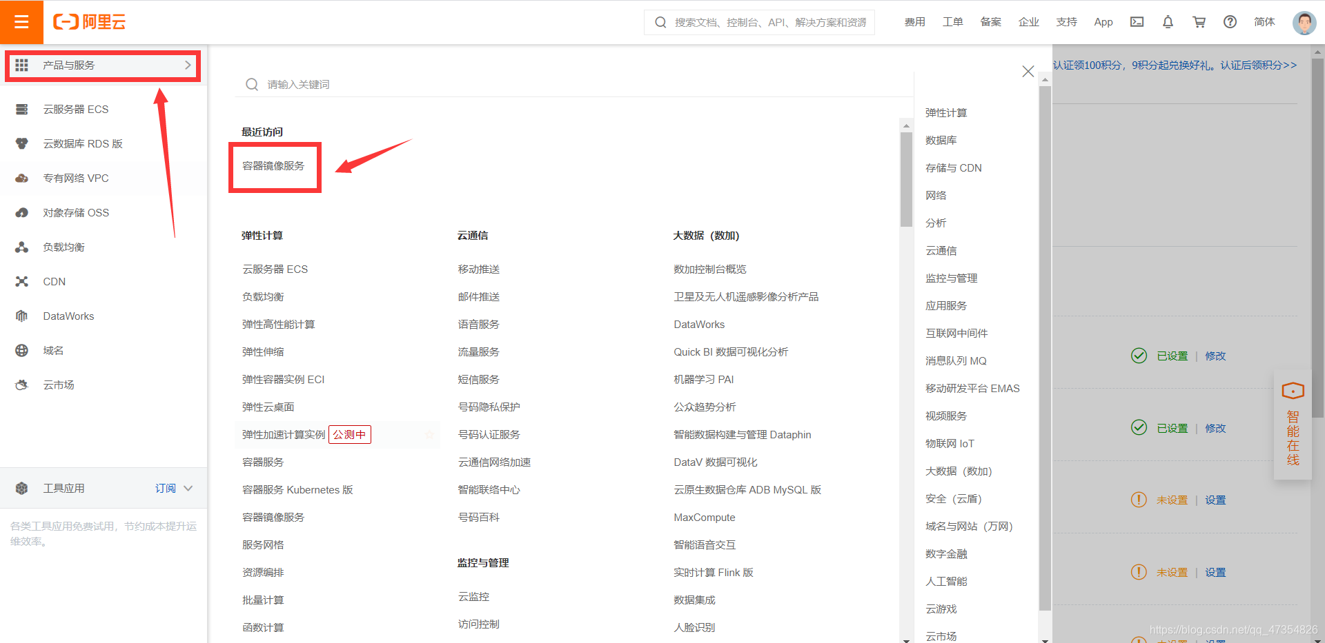Jump to 物联网 IoT category
1325x643 pixels.
[950, 443]
